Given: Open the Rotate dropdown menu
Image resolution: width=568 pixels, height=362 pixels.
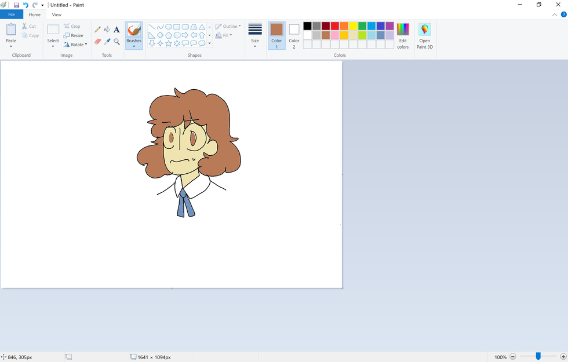Looking at the screenshot, I should pyautogui.click(x=75, y=45).
